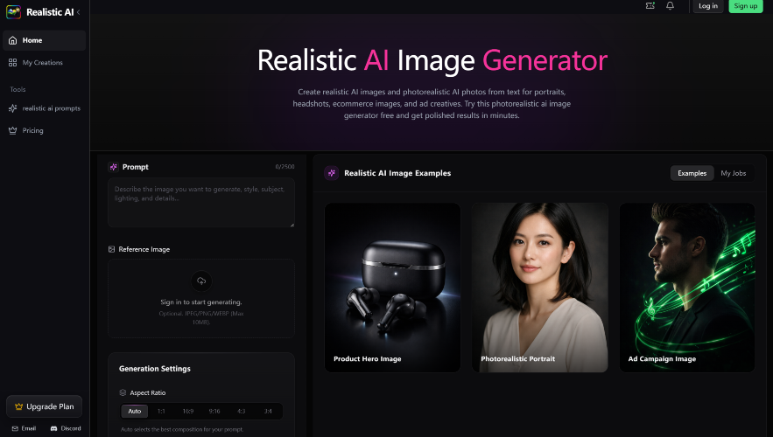Screen dimensions: 773x437
Task: Select the 1:1 aspect ratio
Action: pos(161,411)
